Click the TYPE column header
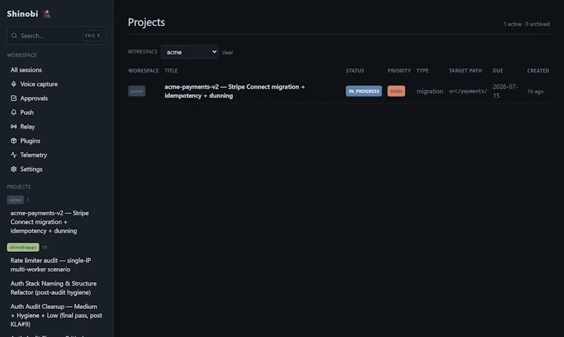564x337 pixels. pyautogui.click(x=422, y=70)
